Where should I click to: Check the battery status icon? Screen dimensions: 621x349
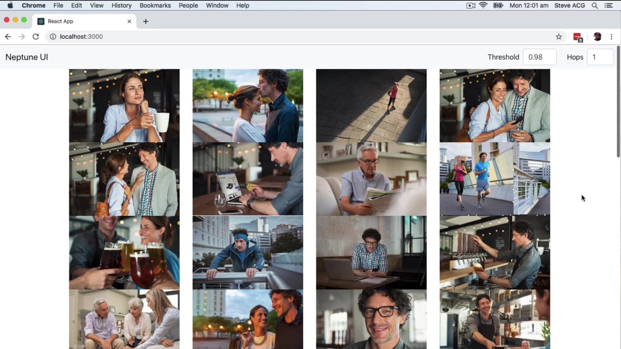(498, 5)
